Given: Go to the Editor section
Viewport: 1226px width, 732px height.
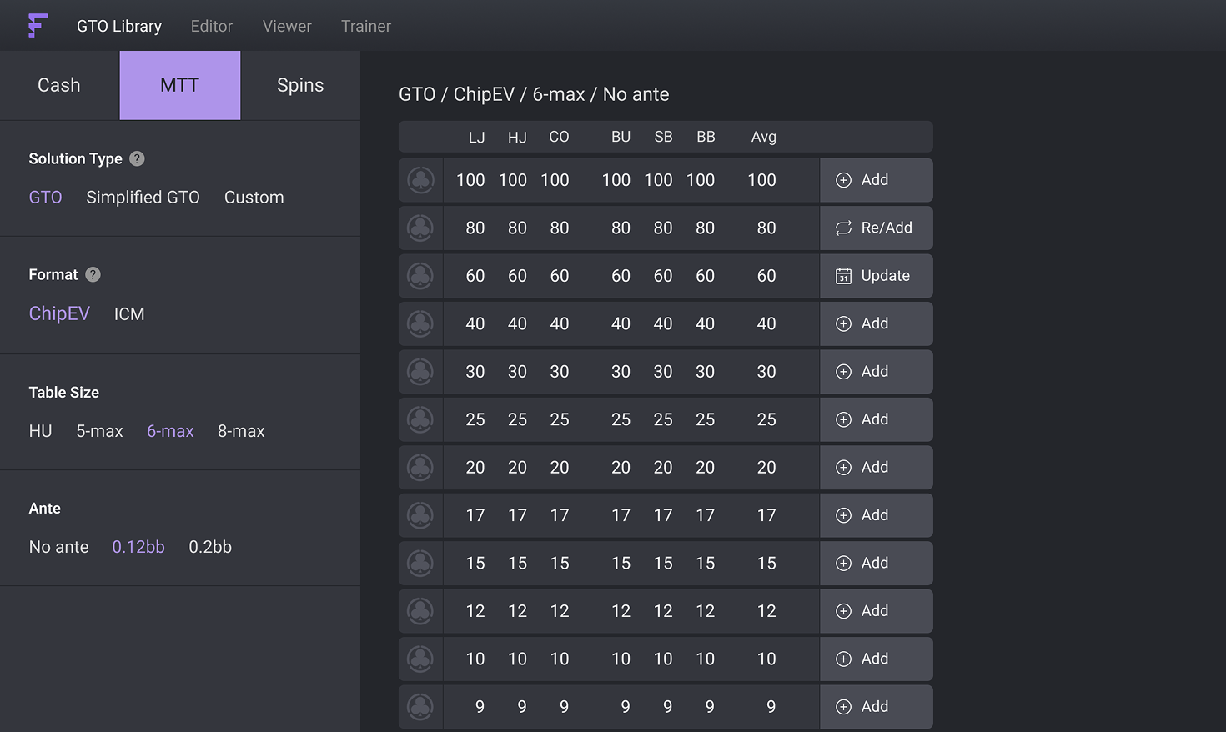Looking at the screenshot, I should (x=212, y=26).
